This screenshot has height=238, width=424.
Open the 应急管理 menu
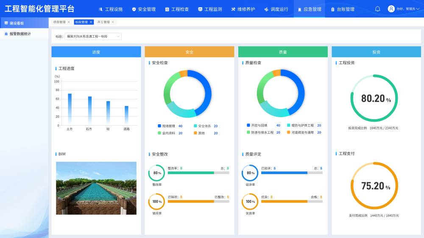[x=310, y=9]
